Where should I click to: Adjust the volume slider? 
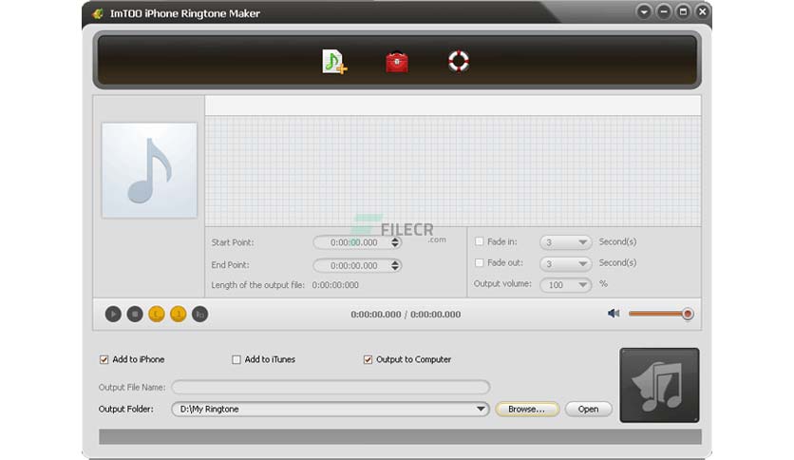pyautogui.click(x=661, y=314)
